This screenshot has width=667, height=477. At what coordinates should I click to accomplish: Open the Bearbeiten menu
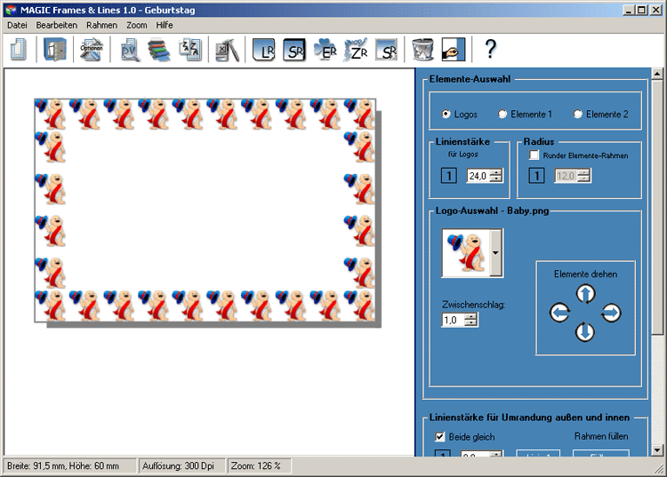[57, 25]
